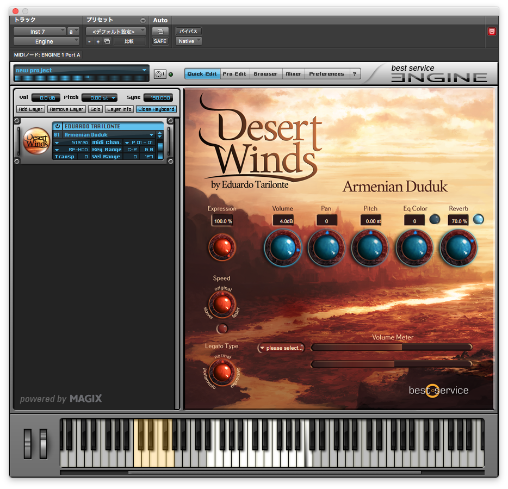
Task: Open the <デフォルト設定> preset dropdown
Action: [116, 32]
